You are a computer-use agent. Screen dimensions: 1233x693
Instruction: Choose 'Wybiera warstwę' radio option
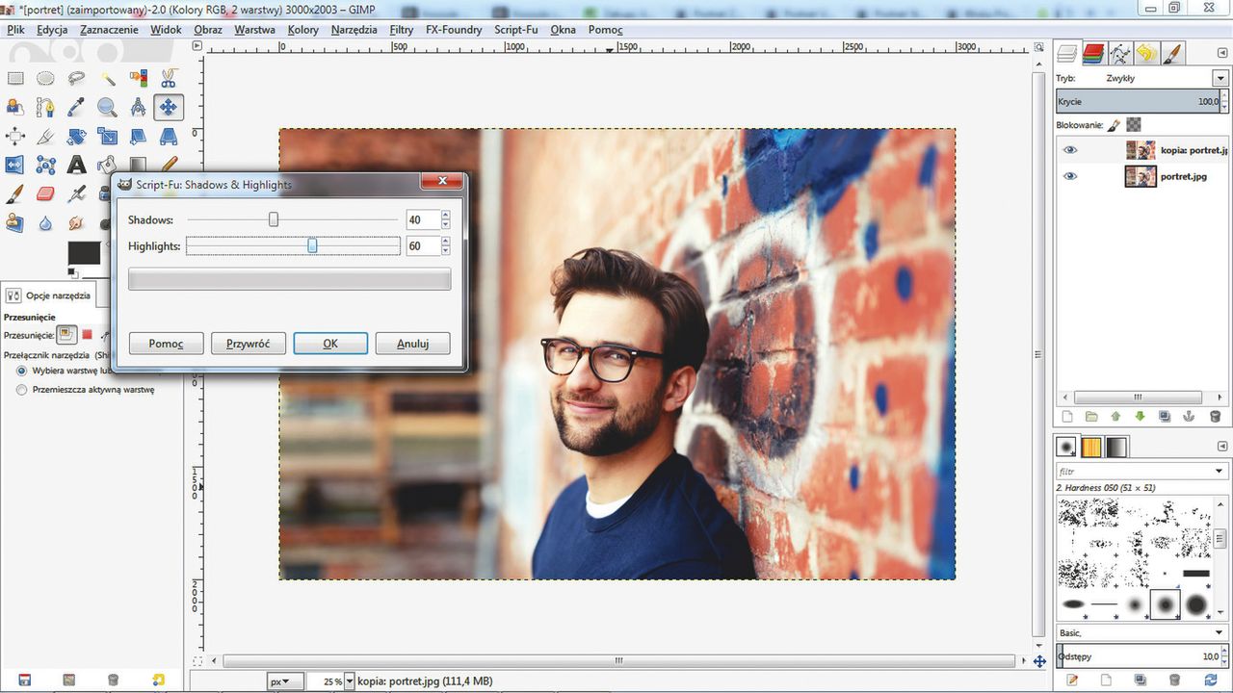point(21,371)
